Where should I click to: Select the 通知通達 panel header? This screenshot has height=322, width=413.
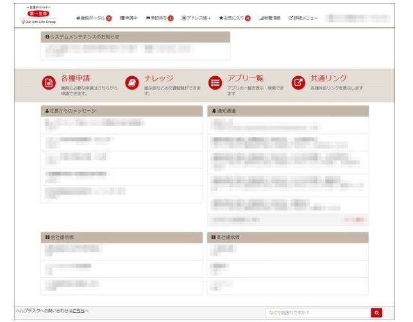pyautogui.click(x=288, y=111)
